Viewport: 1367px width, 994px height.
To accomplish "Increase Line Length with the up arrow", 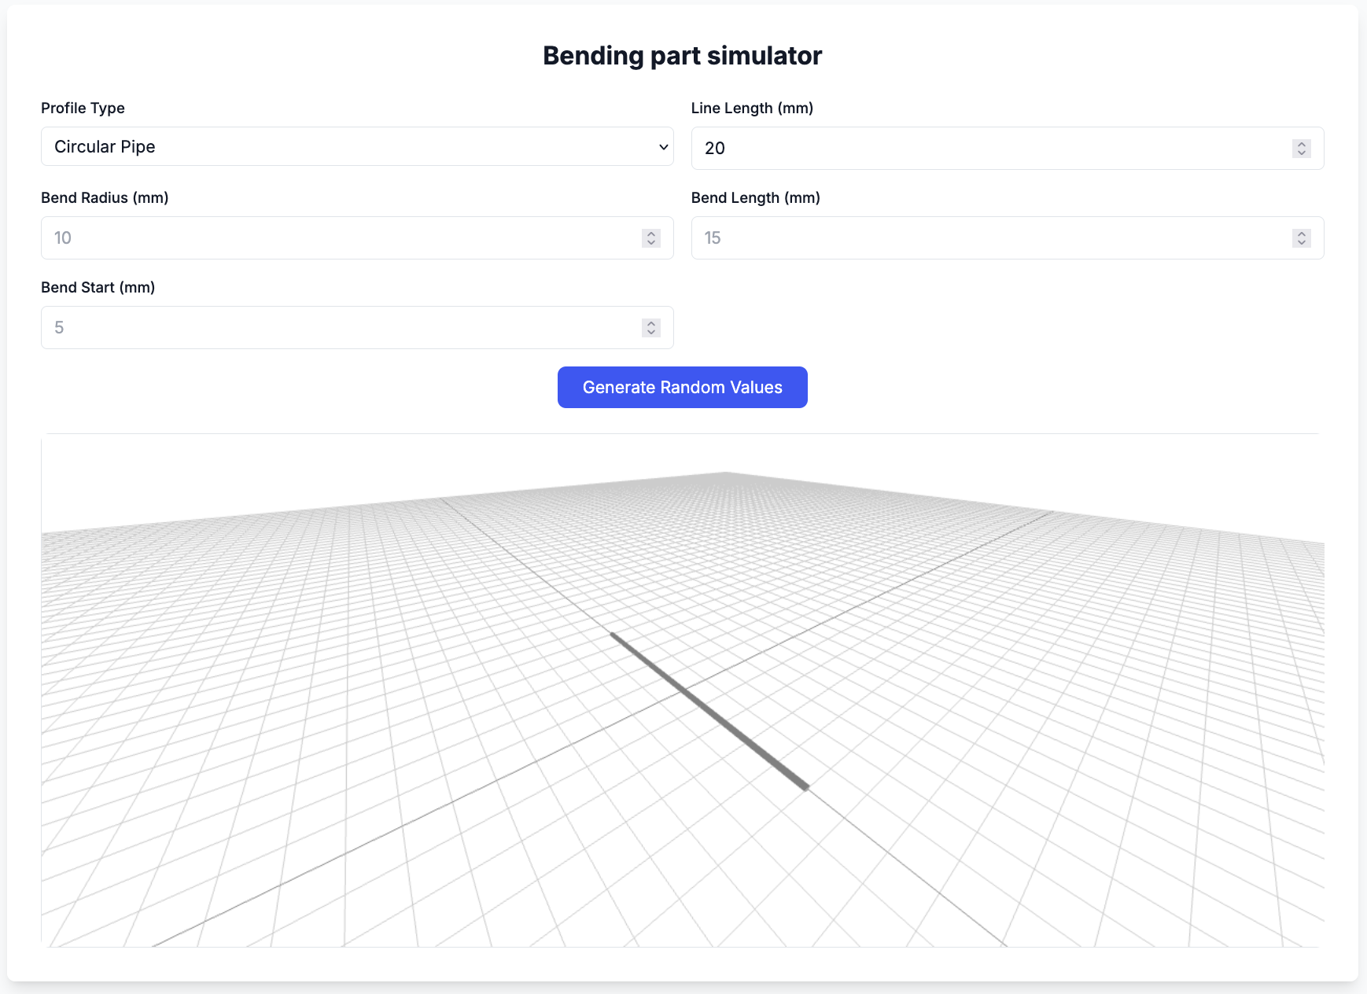I will pos(1302,144).
